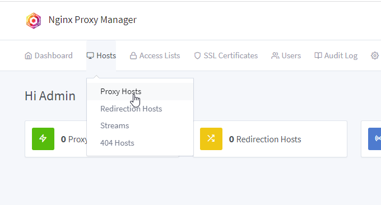Screen dimensions: 381x205
Task: Click the Hi Admin heading
Action: [50, 96]
